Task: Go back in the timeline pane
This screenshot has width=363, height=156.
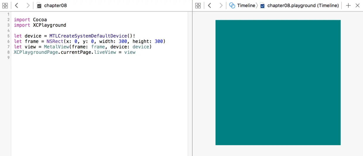Action: pyautogui.click(x=210, y=6)
